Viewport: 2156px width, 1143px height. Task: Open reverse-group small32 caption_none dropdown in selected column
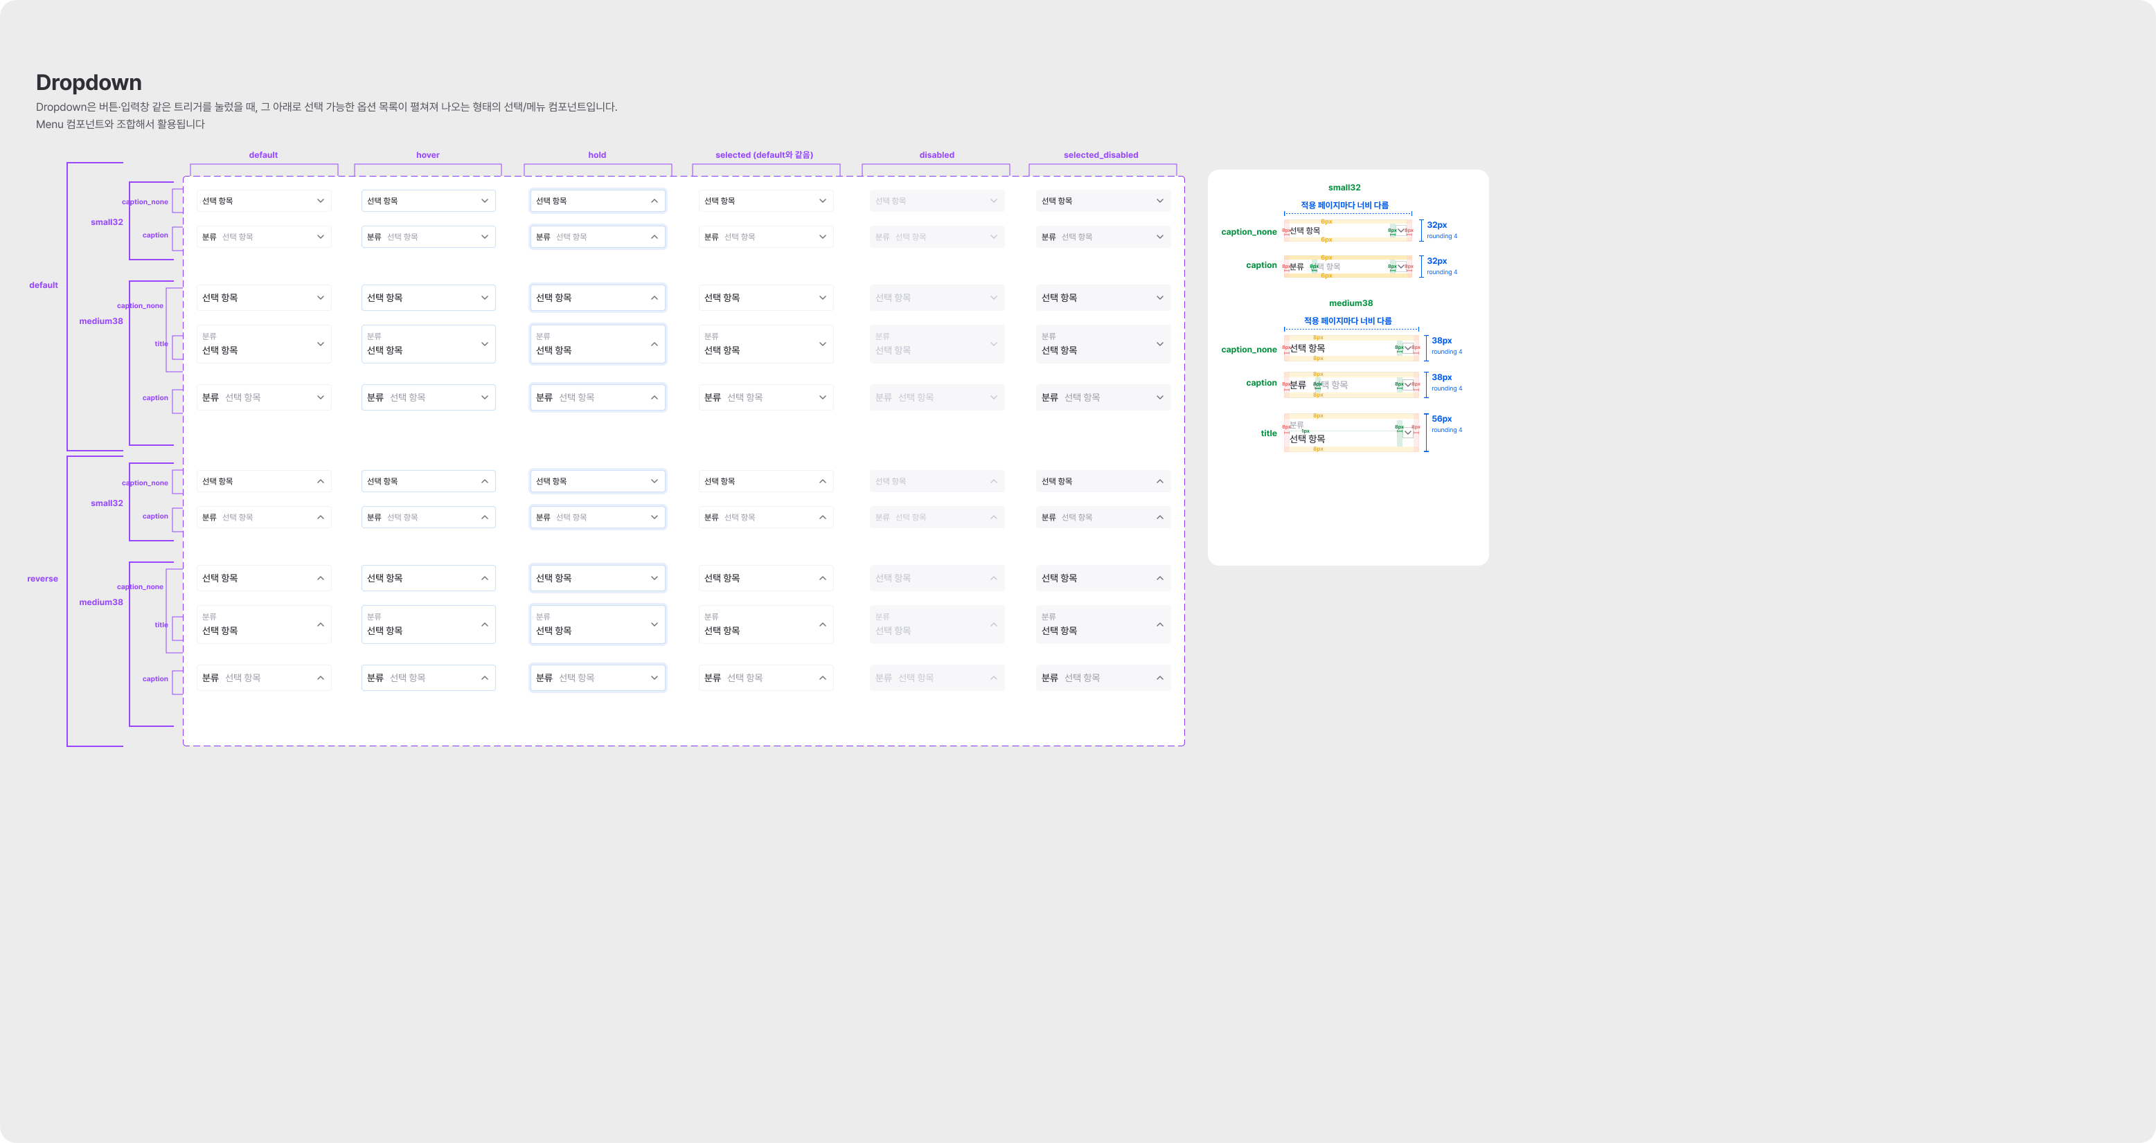(x=766, y=481)
